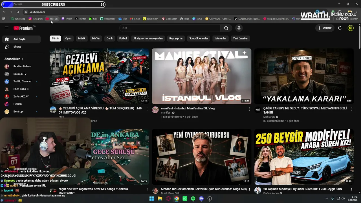Image resolution: width=361 pixels, height=203 pixels.
Task: Show Son yüklenenler videos
Action: (199, 38)
